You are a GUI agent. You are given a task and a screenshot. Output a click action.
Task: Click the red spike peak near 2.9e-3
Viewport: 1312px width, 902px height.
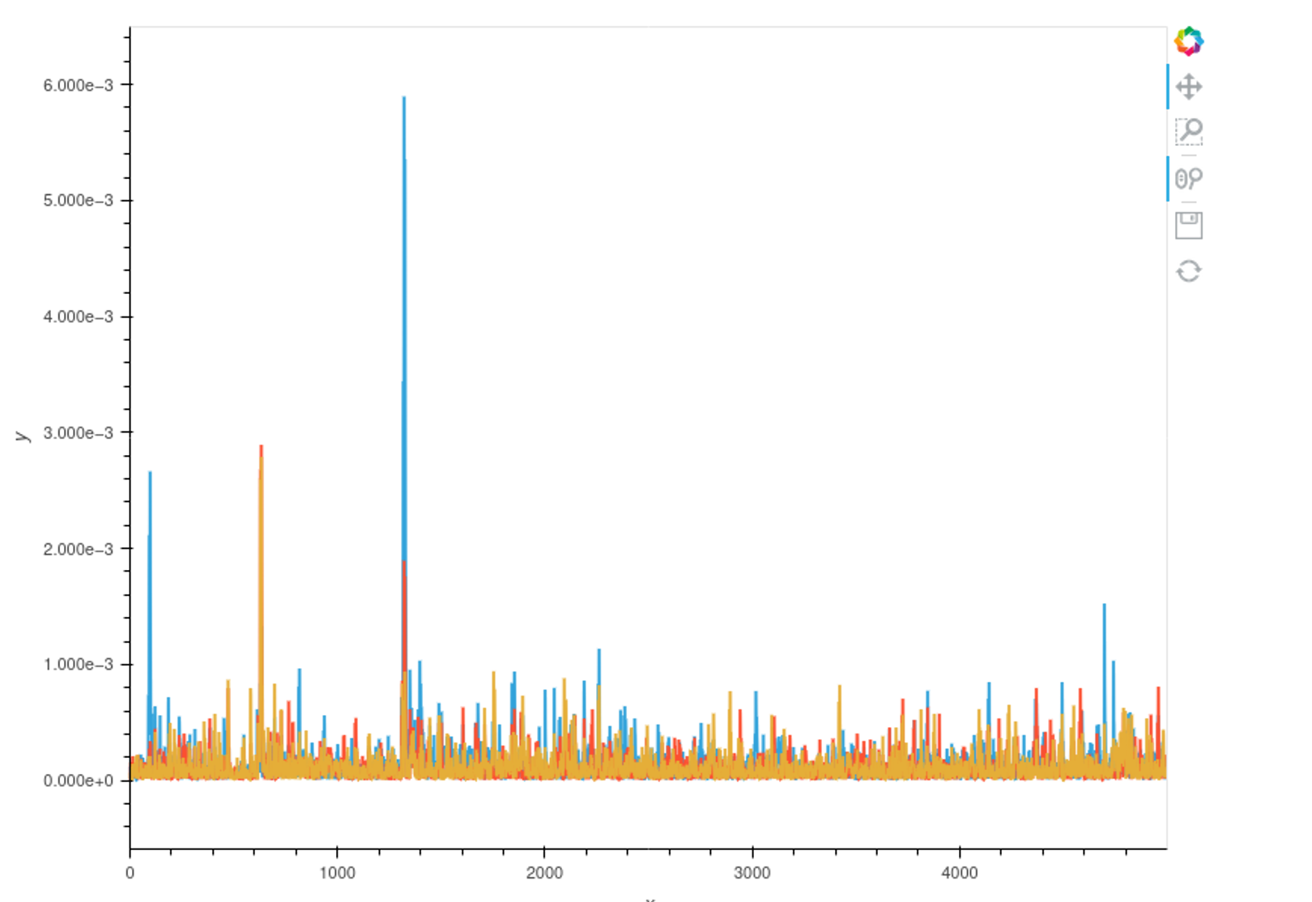pos(261,447)
